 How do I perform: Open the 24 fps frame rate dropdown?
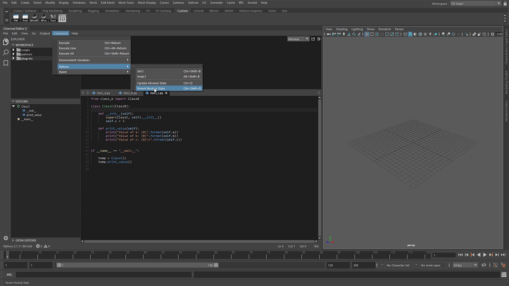(465, 265)
